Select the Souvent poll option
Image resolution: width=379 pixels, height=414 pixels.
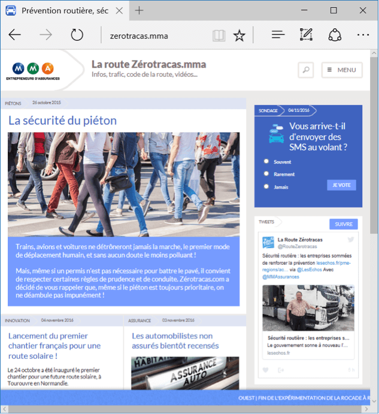click(266, 161)
